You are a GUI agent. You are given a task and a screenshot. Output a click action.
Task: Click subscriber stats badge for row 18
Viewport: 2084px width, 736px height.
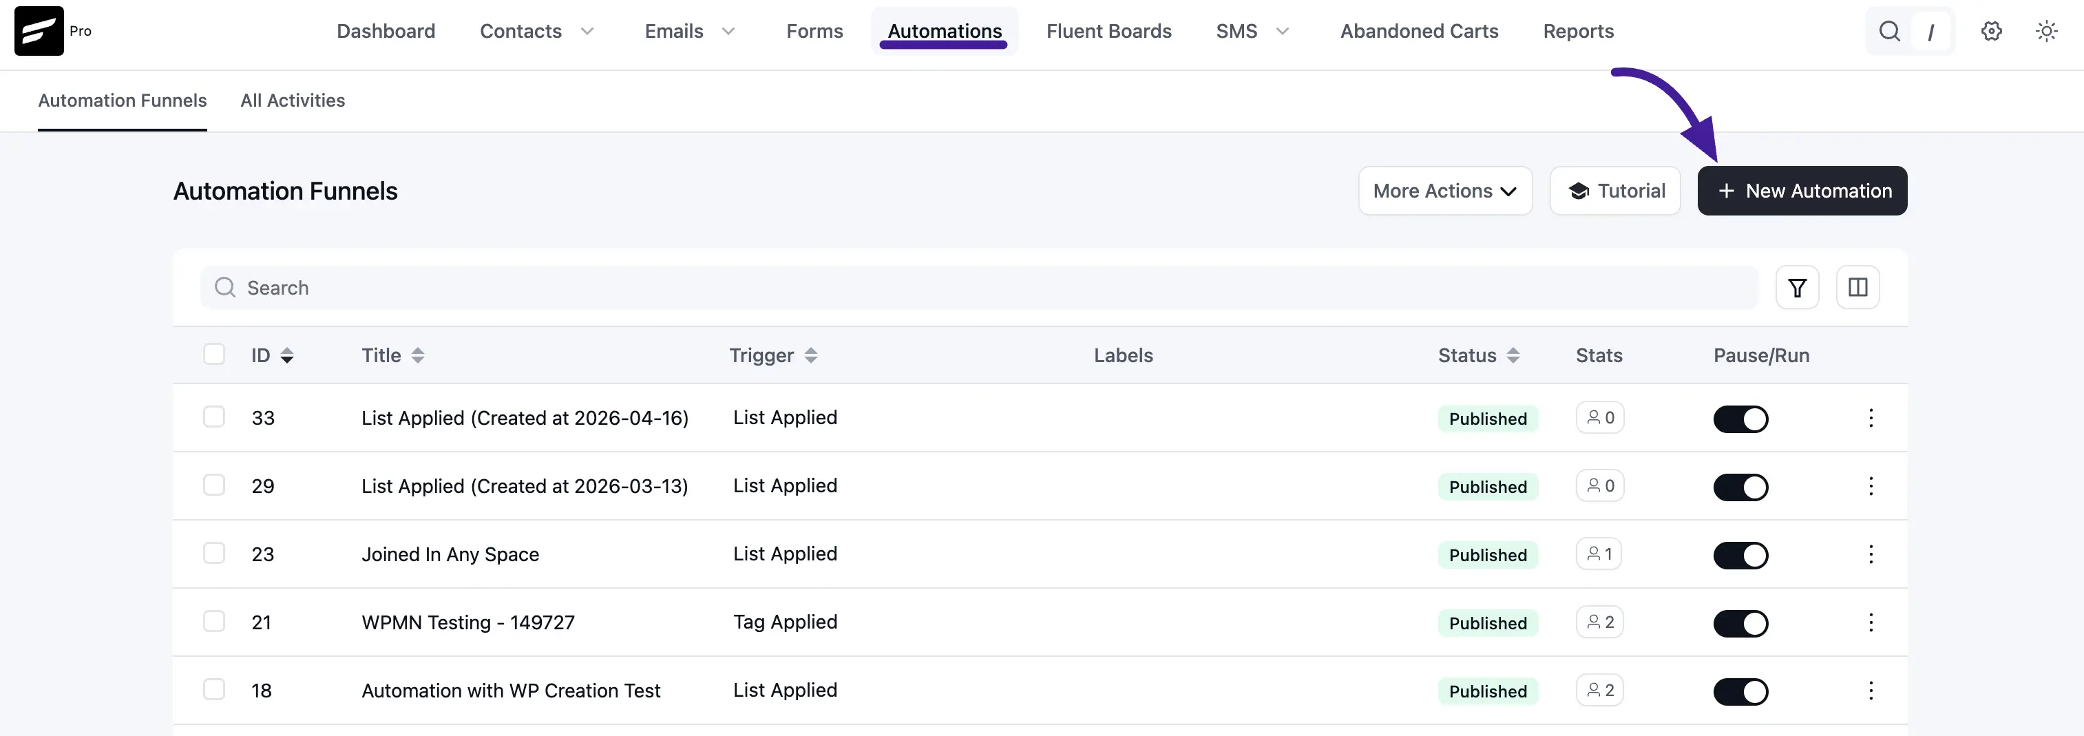tap(1599, 690)
